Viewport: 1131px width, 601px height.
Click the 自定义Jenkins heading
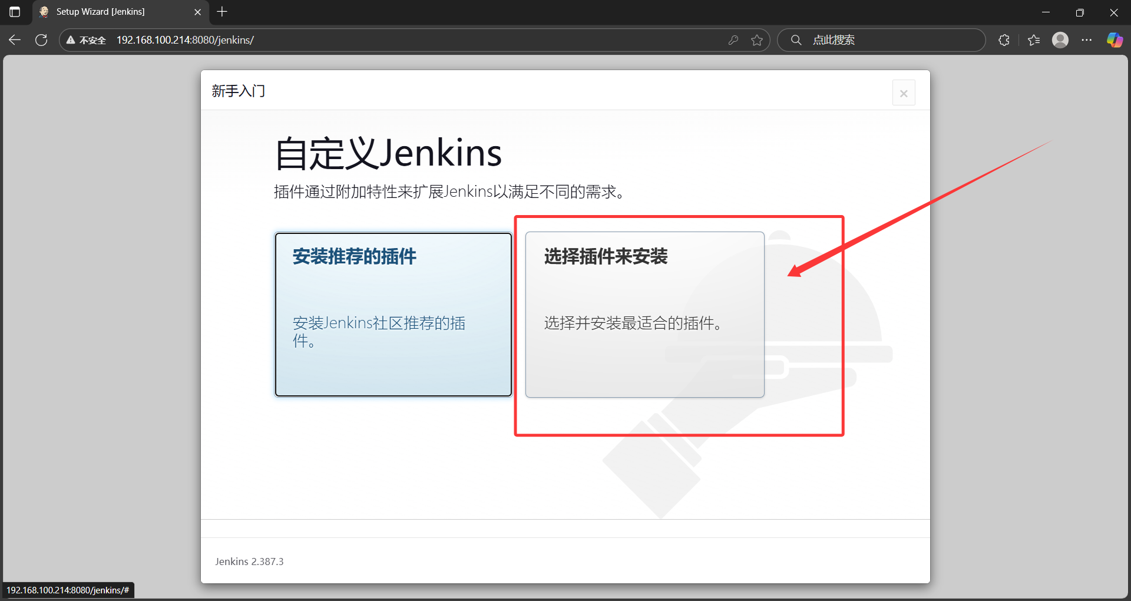tap(388, 153)
